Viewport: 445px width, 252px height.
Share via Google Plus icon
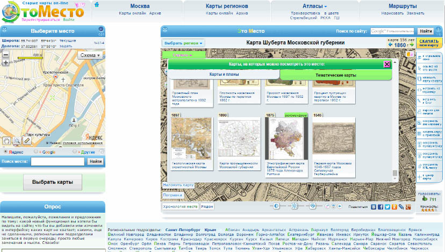pyautogui.click(x=408, y=207)
